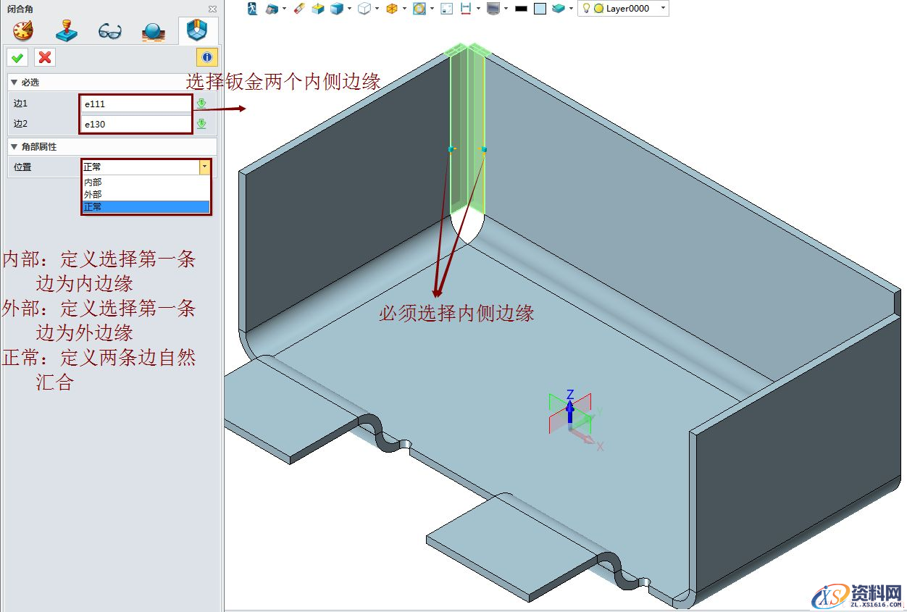The image size is (907, 612).
Task: Select the walking navigation tool in the toolbar
Action: pos(252,9)
